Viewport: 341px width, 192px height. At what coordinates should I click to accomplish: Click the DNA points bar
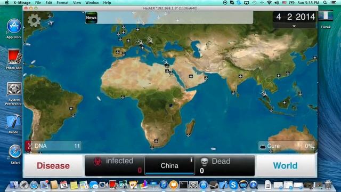(x=53, y=146)
